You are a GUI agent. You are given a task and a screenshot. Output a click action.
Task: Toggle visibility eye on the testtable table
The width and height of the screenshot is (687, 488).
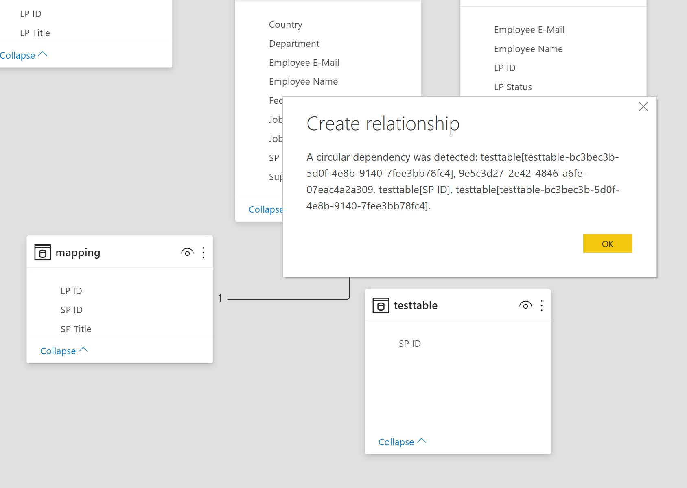click(525, 305)
